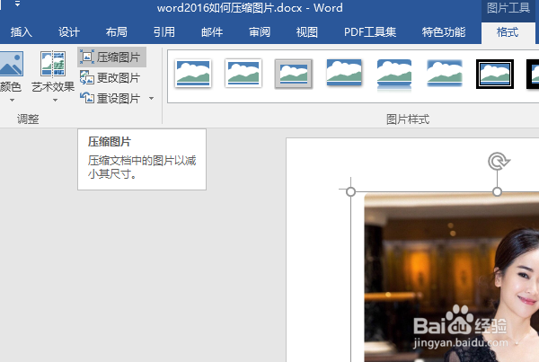Click the Picture Tools (图片工具) contextual label

coord(508,8)
